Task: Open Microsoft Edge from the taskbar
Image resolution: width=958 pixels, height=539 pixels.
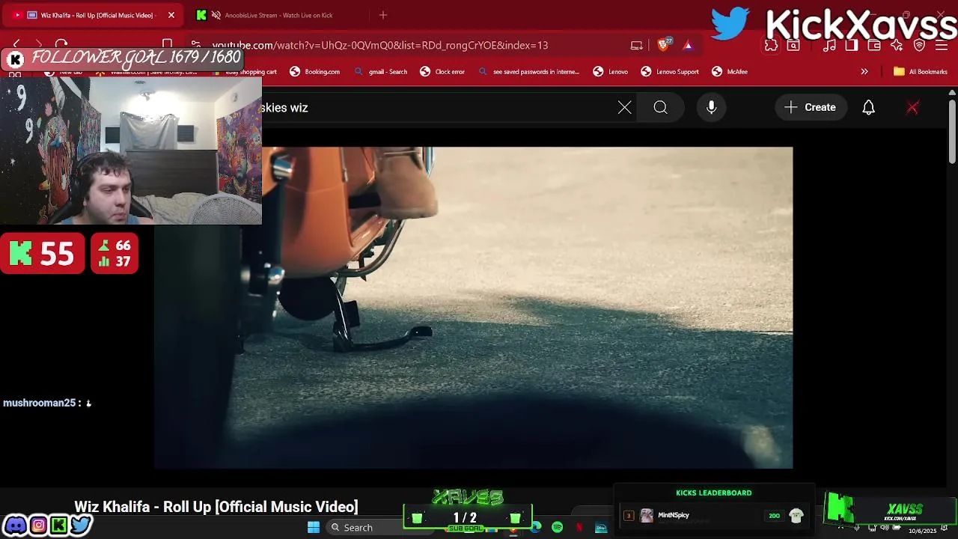Action: (536, 527)
